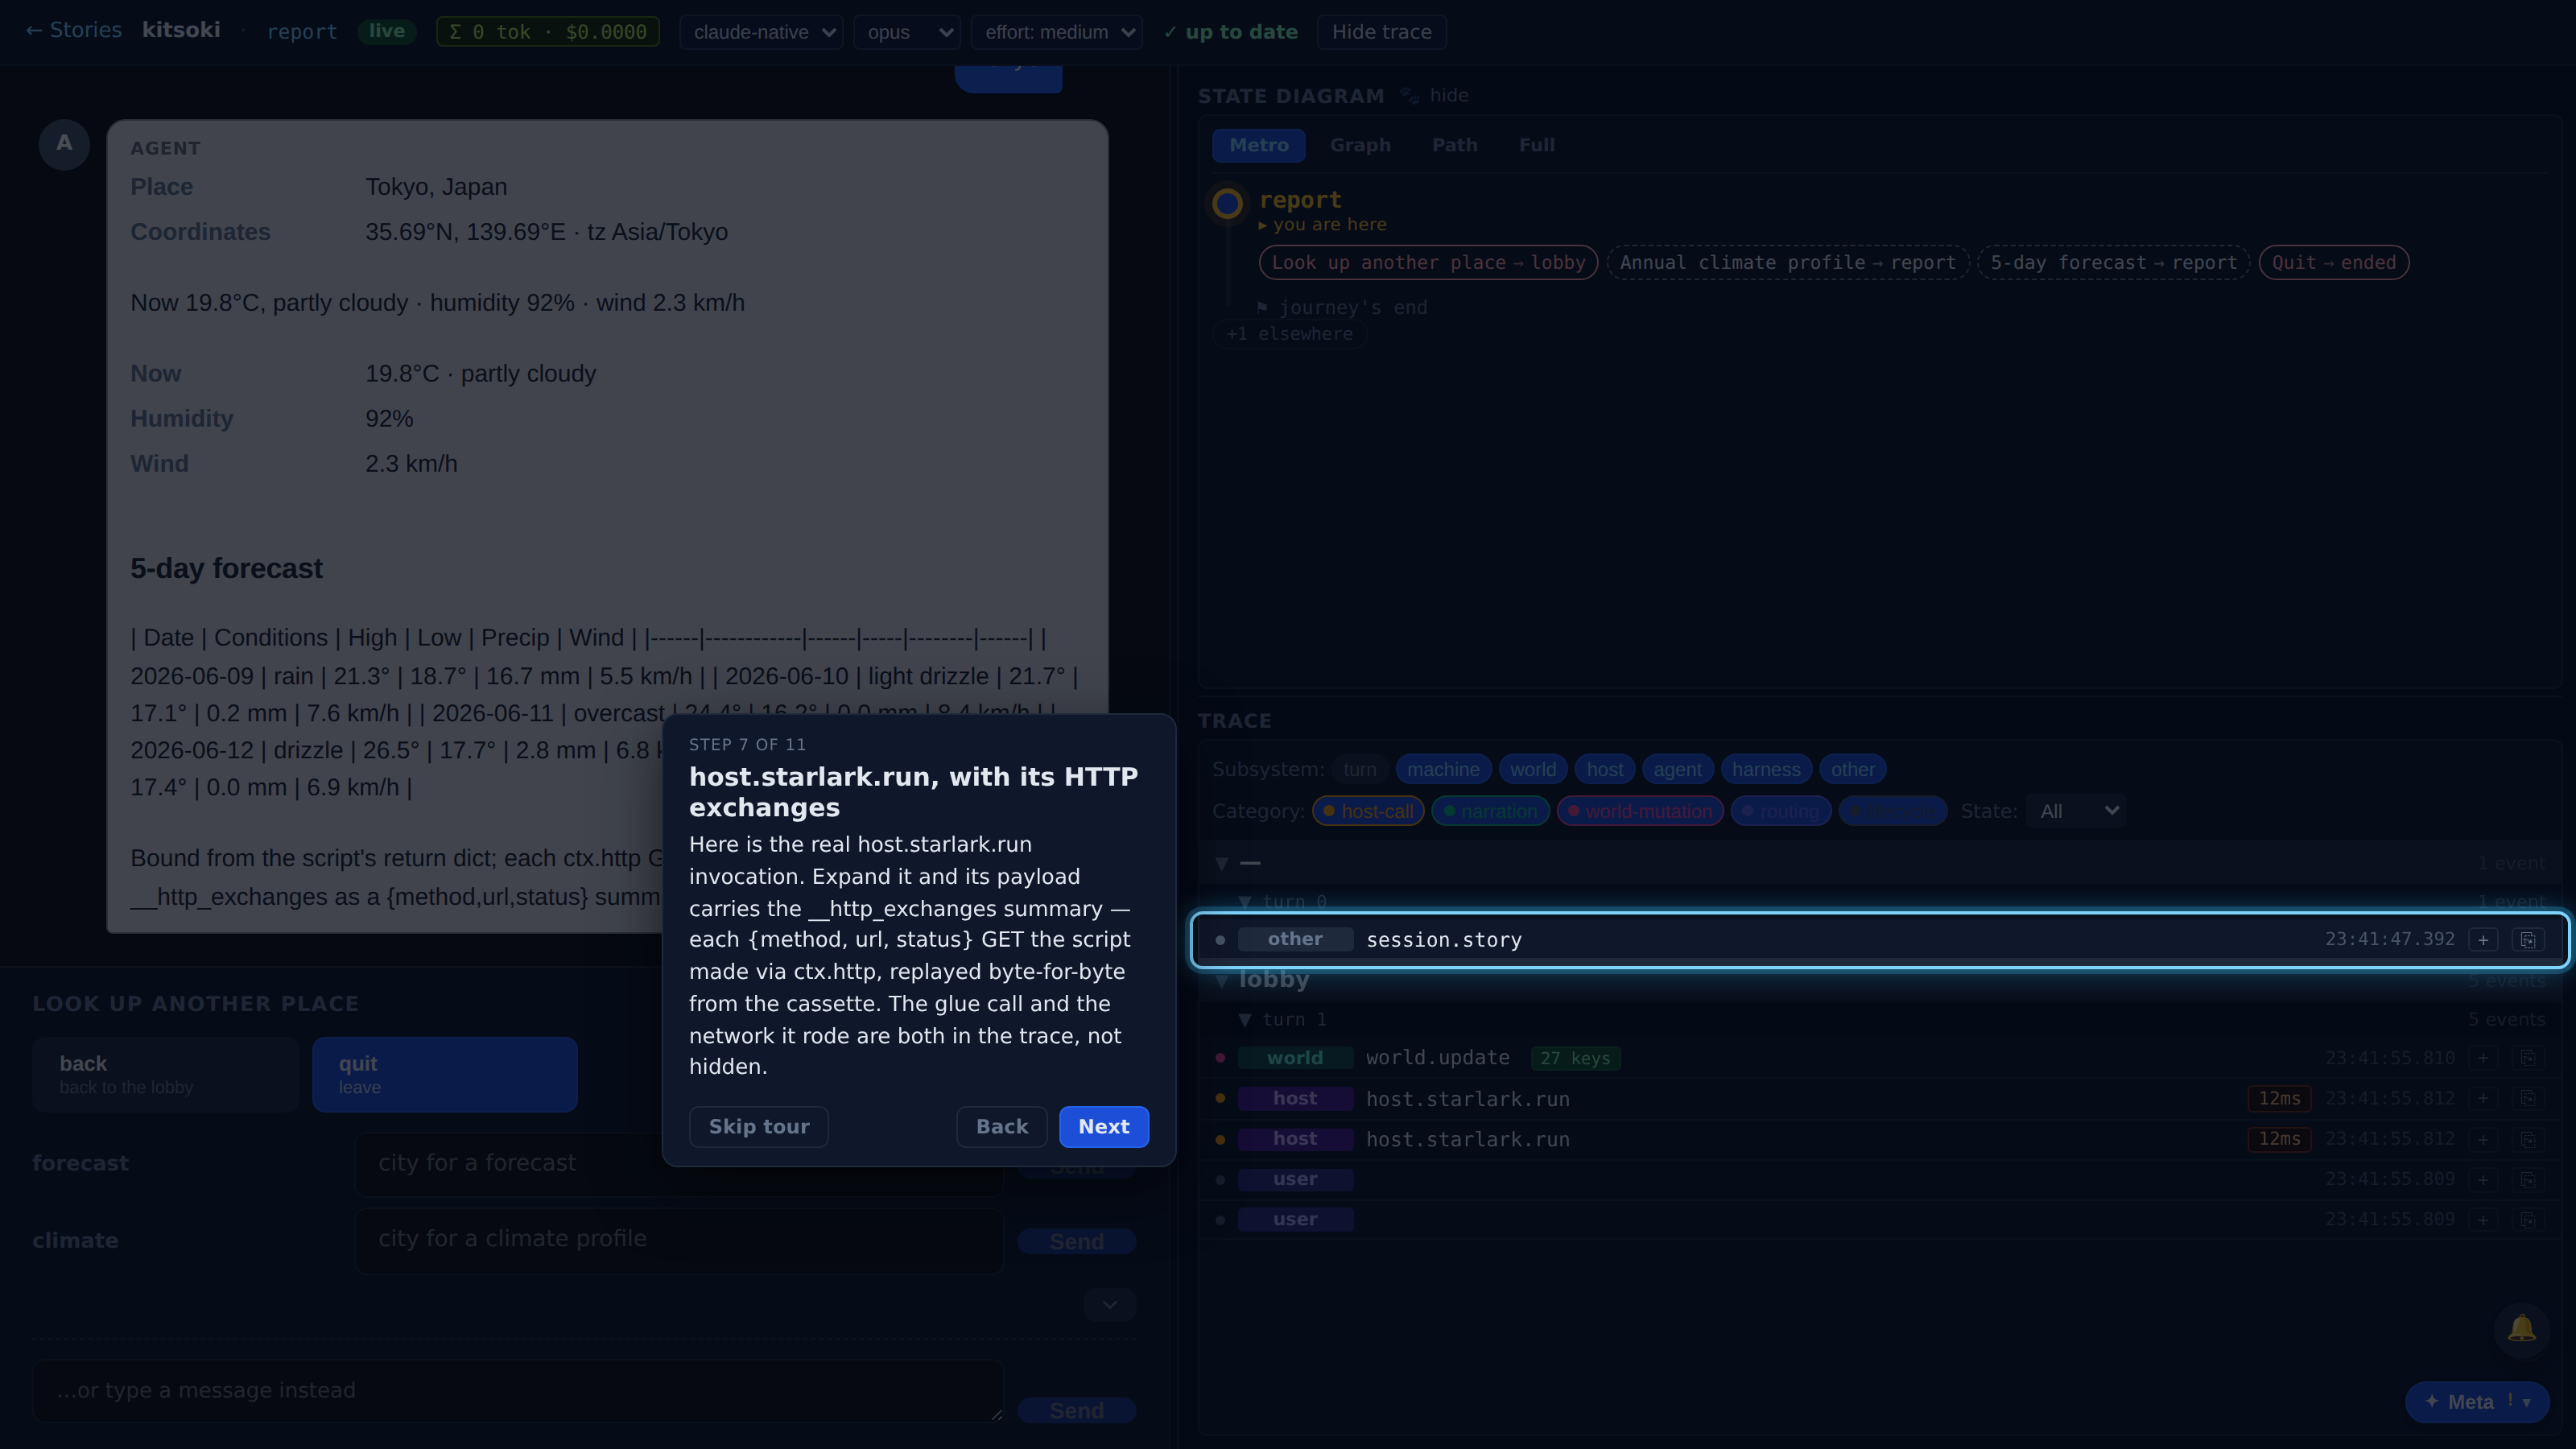Click the notification bell icon
Viewport: 2576px width, 1449px height.
point(2521,1328)
